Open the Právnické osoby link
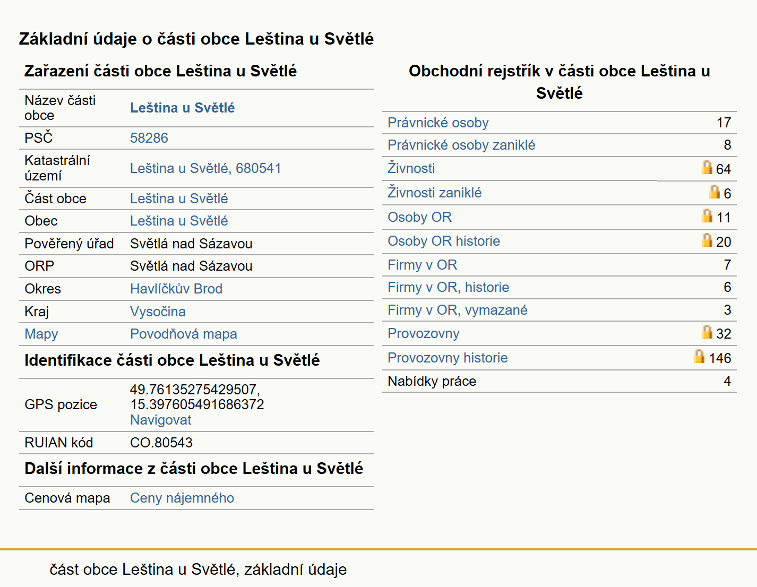 (x=438, y=123)
